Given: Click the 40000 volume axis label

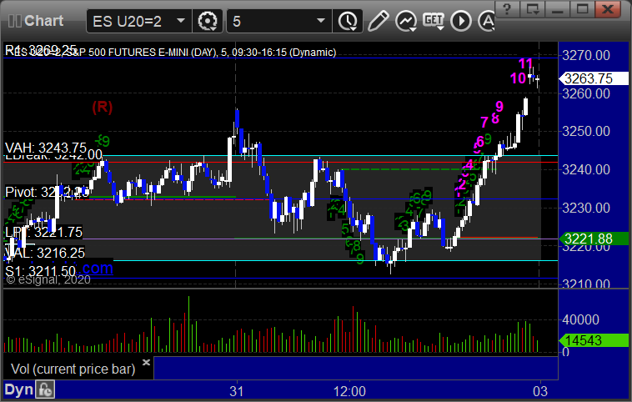Looking at the screenshot, I should (580, 319).
